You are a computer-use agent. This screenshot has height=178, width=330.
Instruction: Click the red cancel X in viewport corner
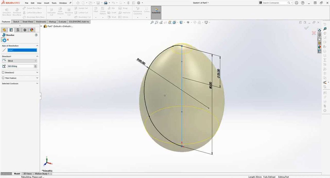point(313,33)
